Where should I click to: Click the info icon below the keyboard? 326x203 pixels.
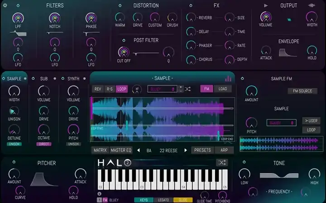click(99, 194)
